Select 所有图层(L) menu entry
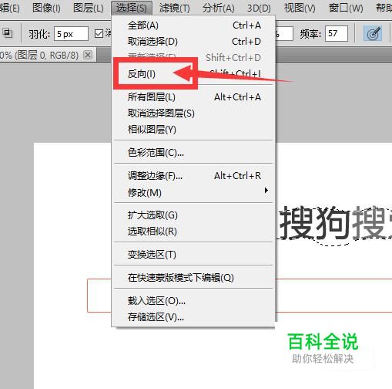Viewport: 392px width, 389px height. pyautogui.click(x=194, y=97)
